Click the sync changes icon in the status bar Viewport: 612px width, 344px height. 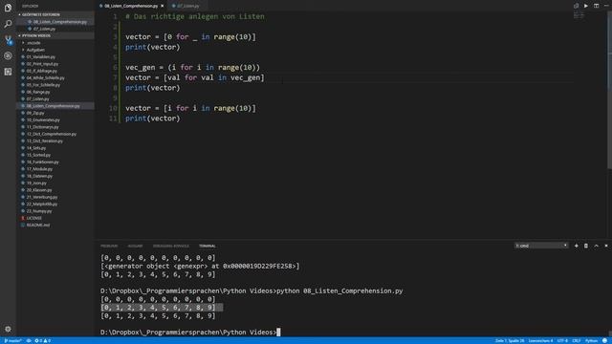coord(29,340)
